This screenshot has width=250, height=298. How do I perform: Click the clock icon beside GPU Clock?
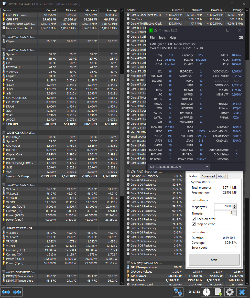tap(128, 280)
